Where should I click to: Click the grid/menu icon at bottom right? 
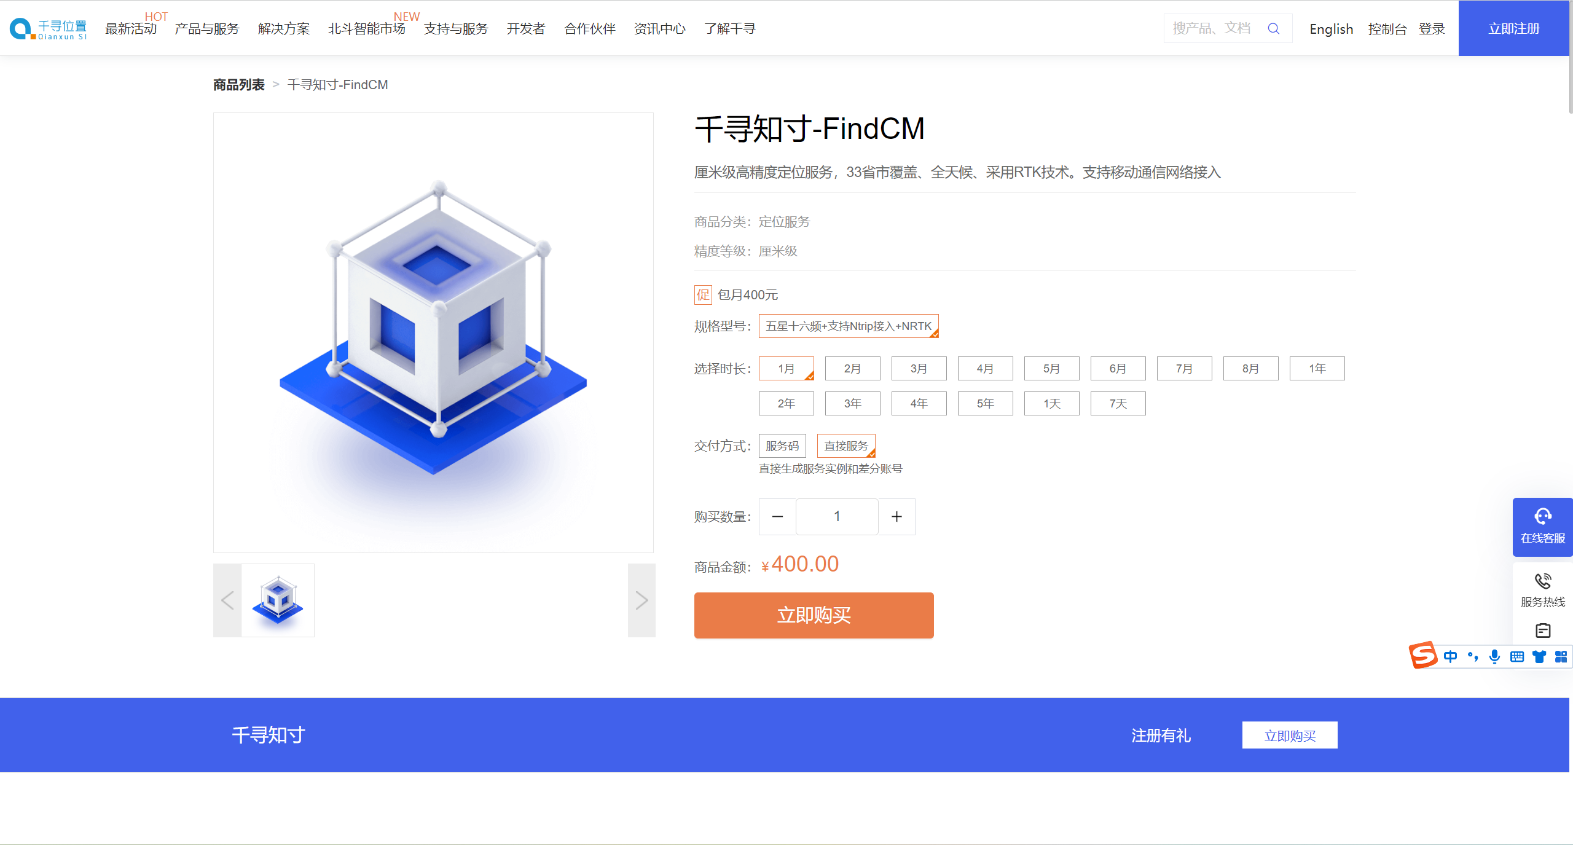tap(1561, 658)
